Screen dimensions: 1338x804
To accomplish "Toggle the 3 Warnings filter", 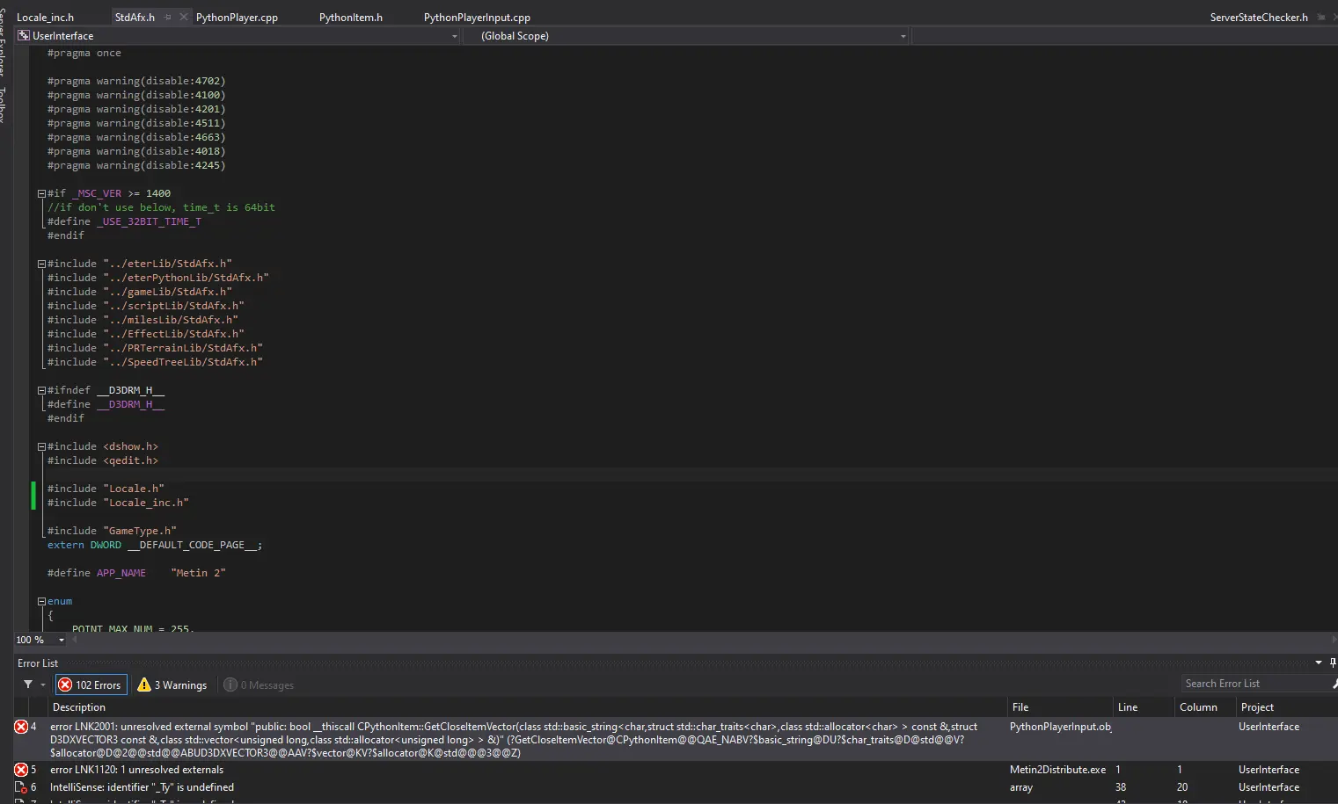I will [x=172, y=685].
